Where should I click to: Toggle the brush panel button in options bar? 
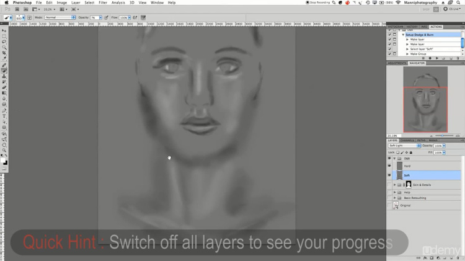tap(29, 18)
